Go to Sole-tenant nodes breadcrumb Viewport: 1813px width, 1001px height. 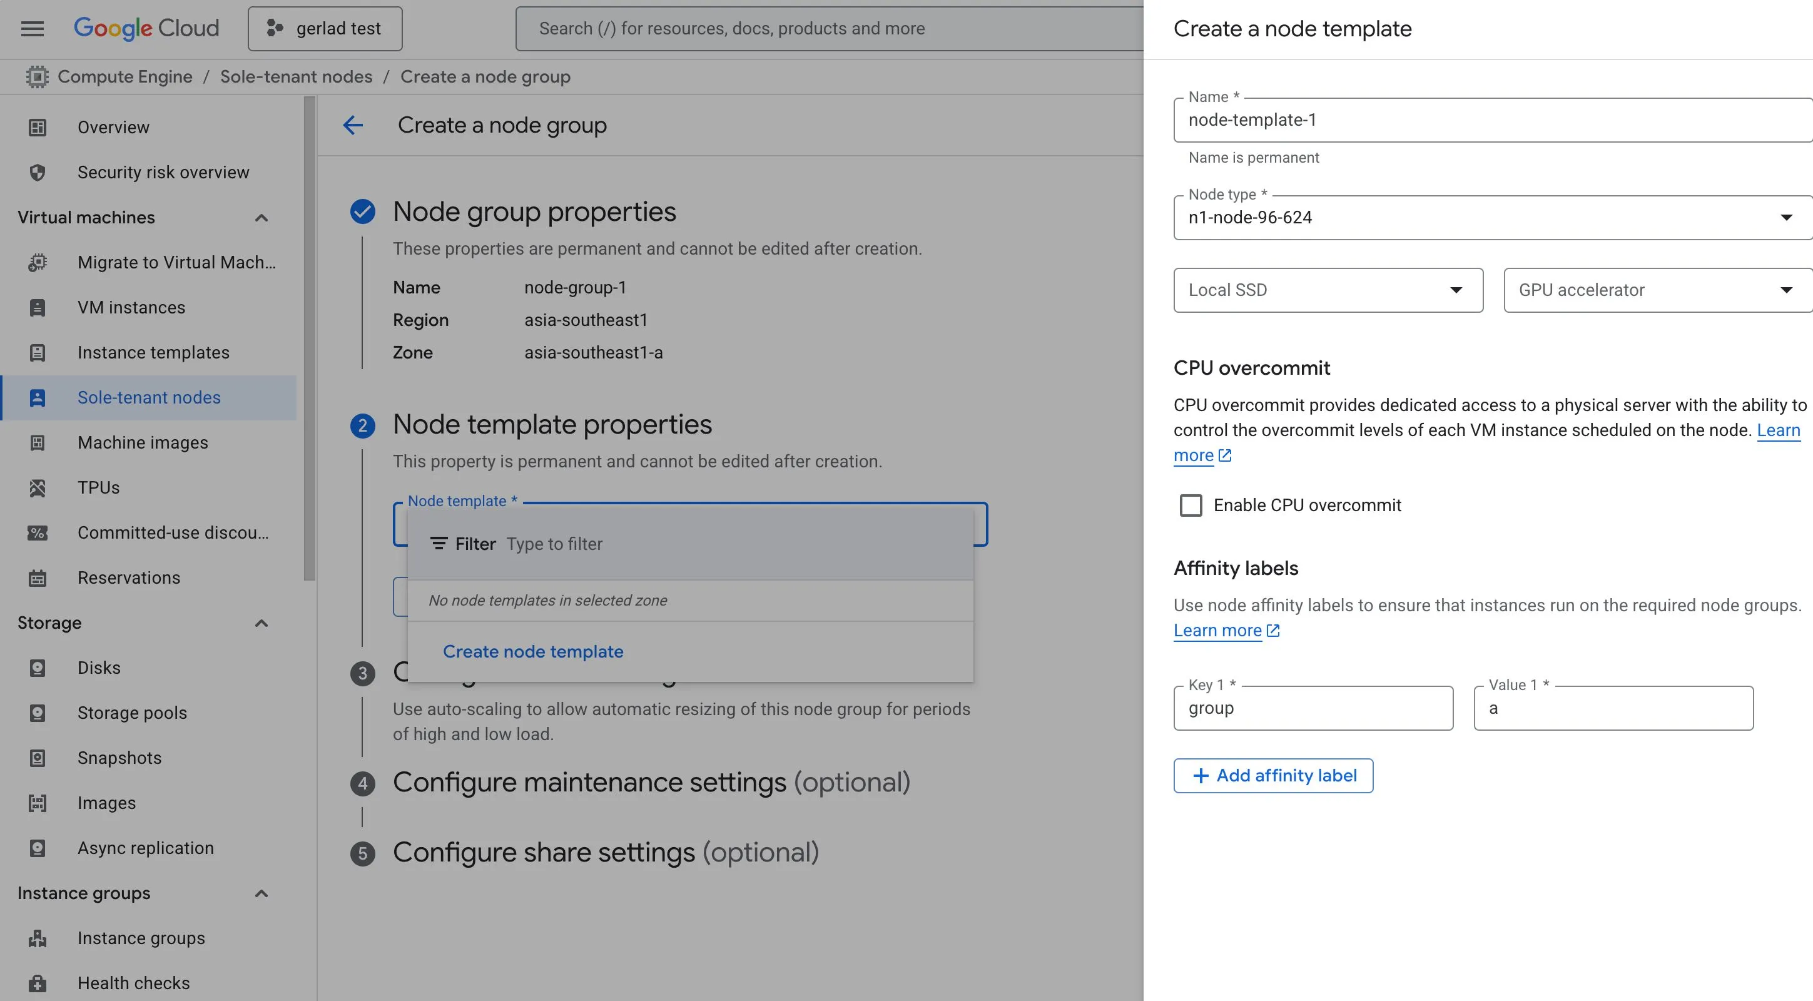click(x=297, y=77)
